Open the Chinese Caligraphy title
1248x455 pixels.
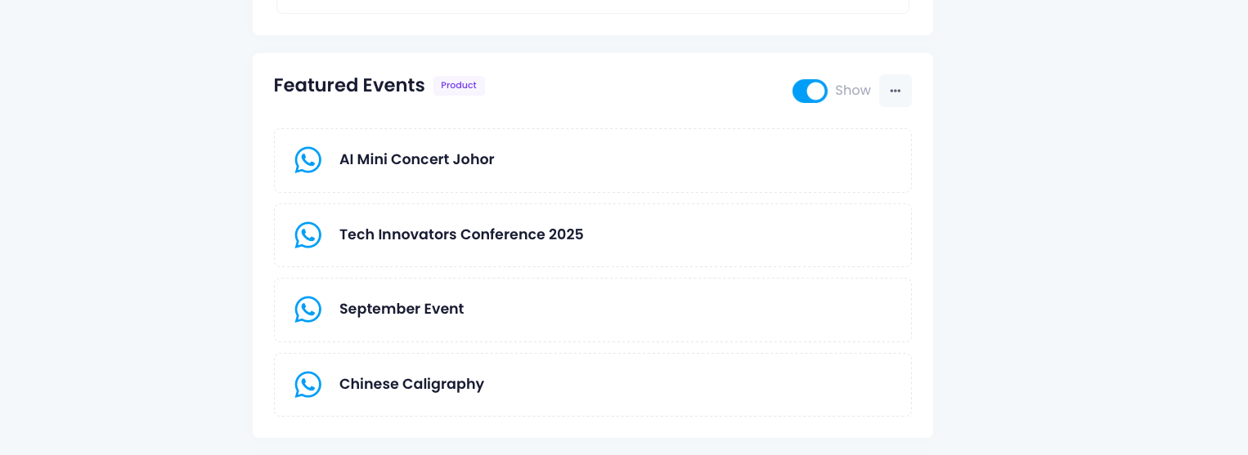411,384
